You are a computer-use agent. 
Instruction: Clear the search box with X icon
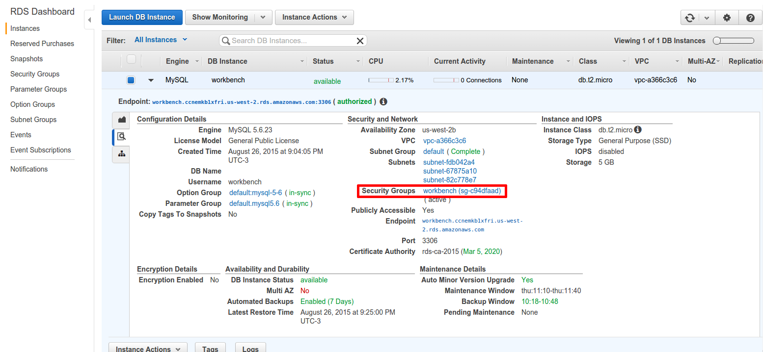coord(360,41)
